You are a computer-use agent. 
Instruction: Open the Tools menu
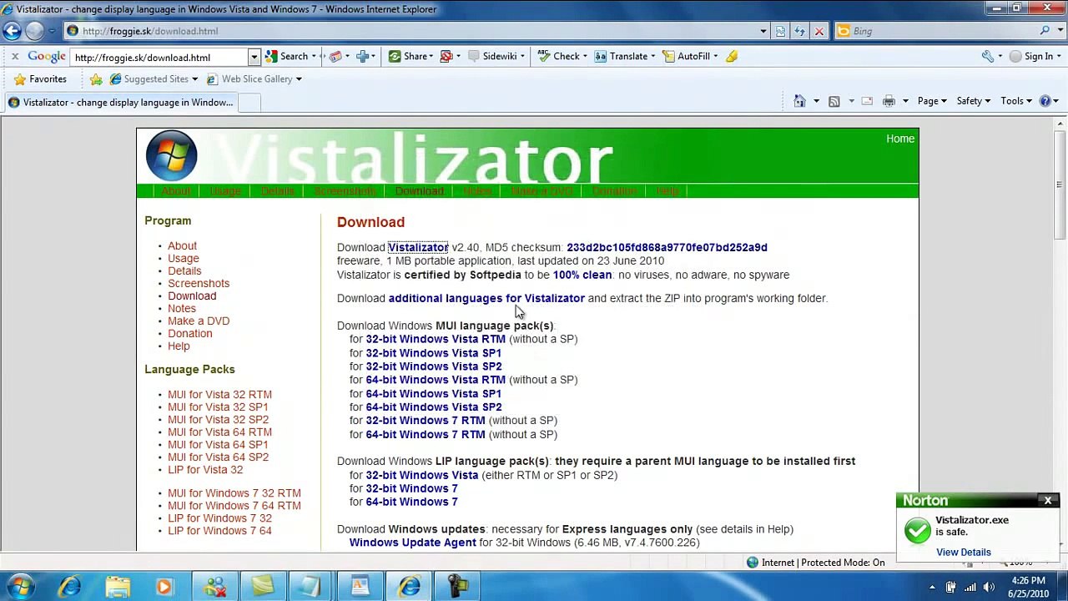pos(1016,101)
